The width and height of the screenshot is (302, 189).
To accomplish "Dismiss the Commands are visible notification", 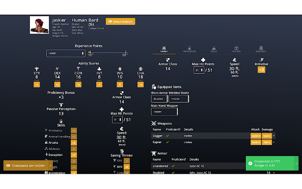I will click(x=50, y=165).
